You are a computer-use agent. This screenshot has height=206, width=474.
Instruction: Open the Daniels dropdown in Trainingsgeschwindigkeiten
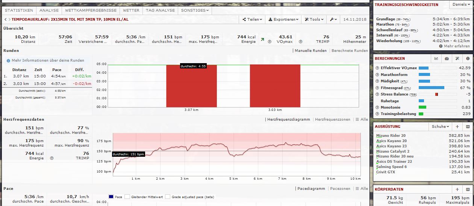[x=461, y=5]
